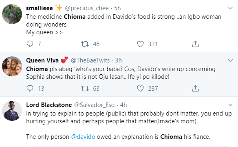Click smallieee's profile avatar

pyautogui.click(x=12, y=14)
